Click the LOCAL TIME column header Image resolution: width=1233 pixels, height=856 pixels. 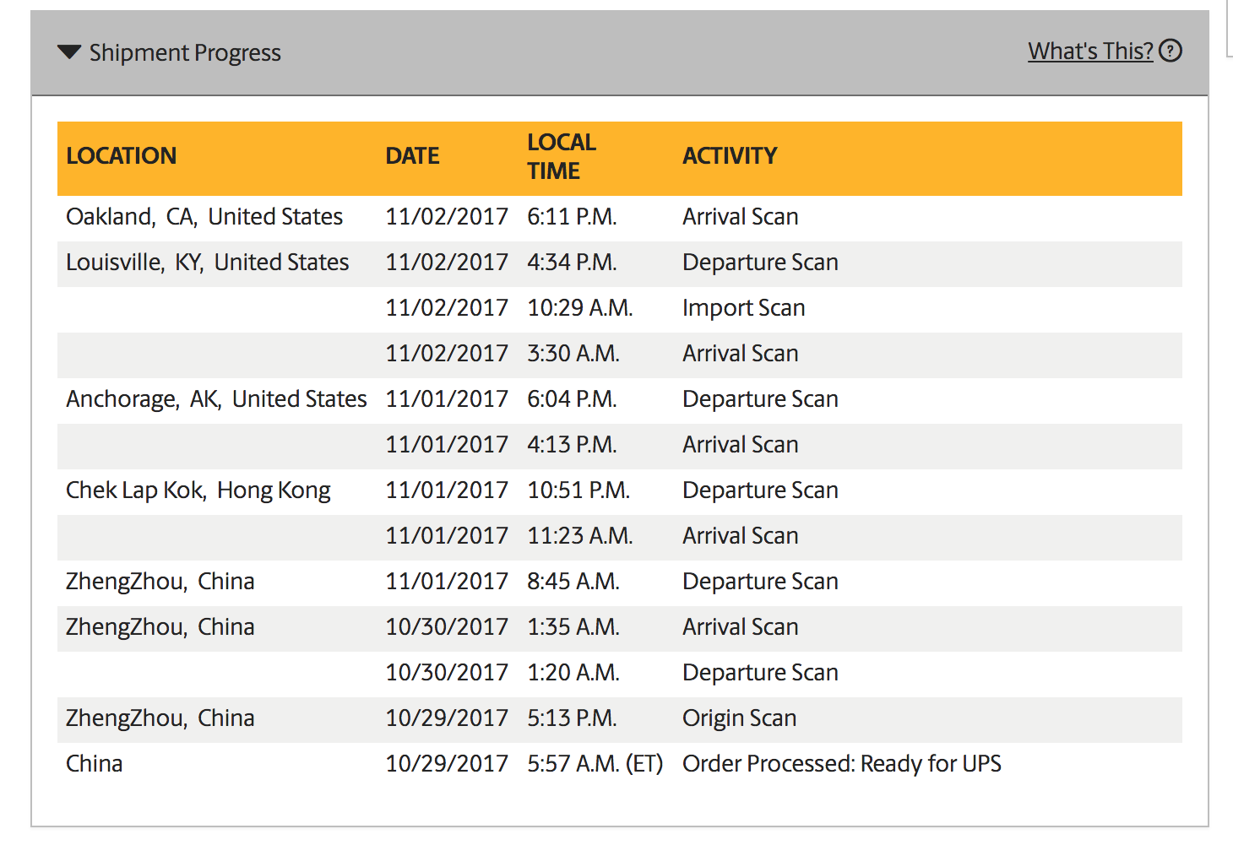point(562,156)
